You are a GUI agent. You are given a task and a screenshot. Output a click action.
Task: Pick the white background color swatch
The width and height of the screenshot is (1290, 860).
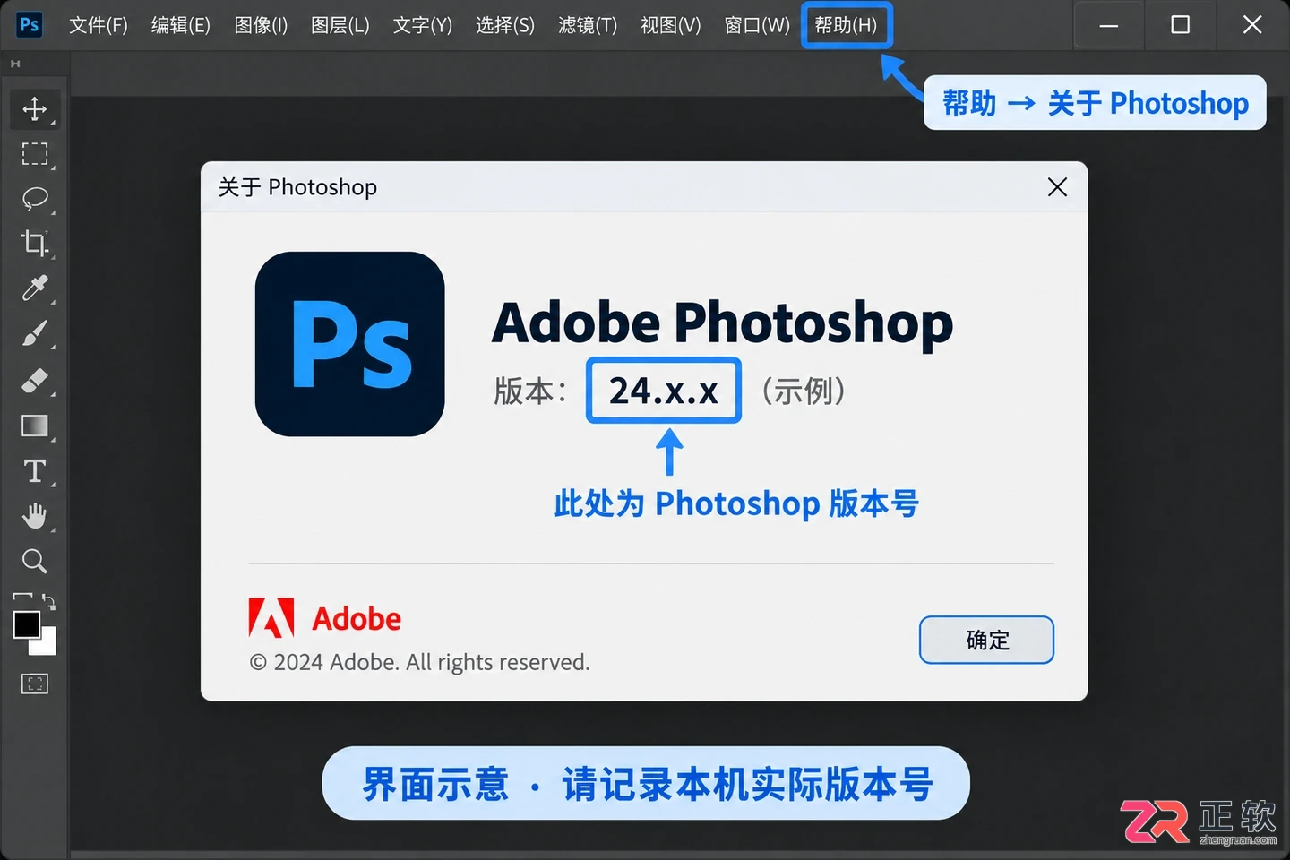pos(46,644)
